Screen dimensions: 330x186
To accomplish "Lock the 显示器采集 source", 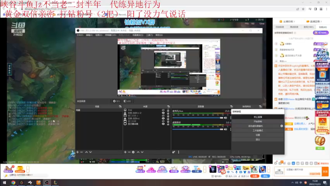I will (x=168, y=124).
